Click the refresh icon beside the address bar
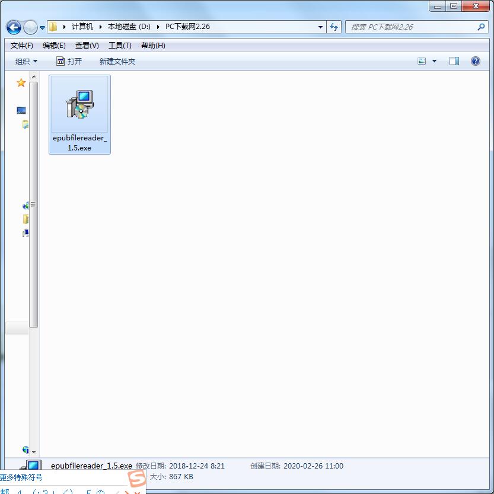This screenshot has height=494, width=494. tap(334, 27)
